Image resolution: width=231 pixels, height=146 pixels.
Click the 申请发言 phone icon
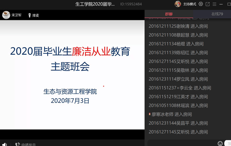tap(18, 144)
